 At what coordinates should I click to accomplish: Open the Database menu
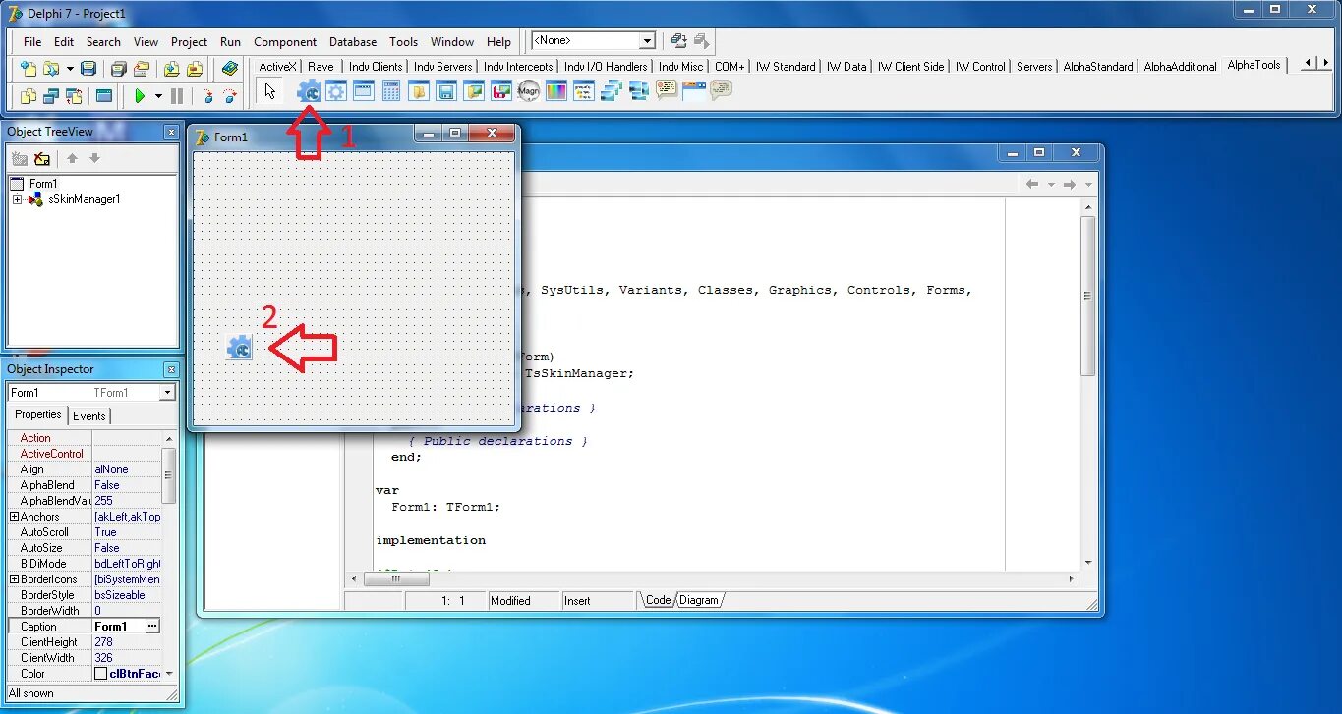click(x=353, y=42)
